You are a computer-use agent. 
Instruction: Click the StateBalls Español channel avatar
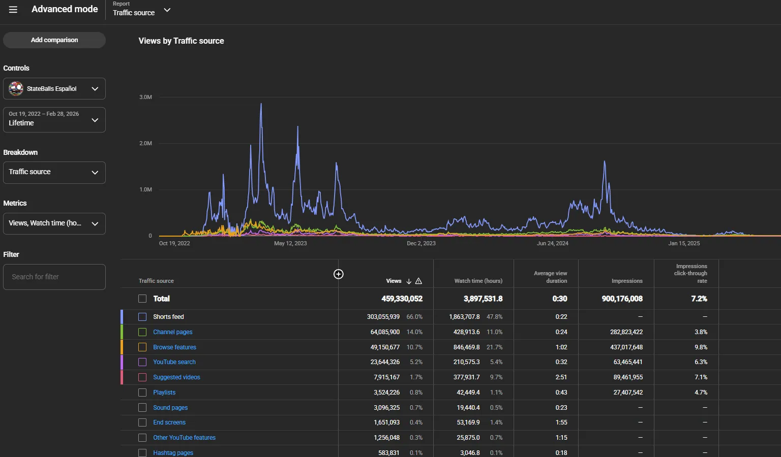[x=16, y=88]
